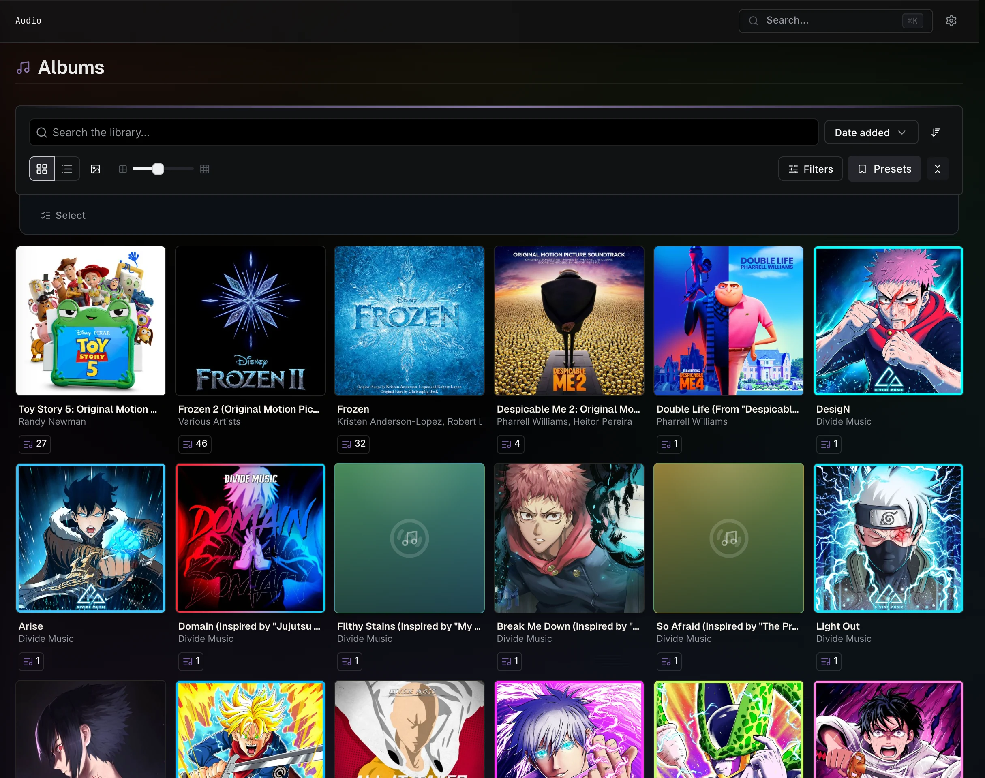
Task: Toggle the sort direction icon
Action: [x=936, y=133]
